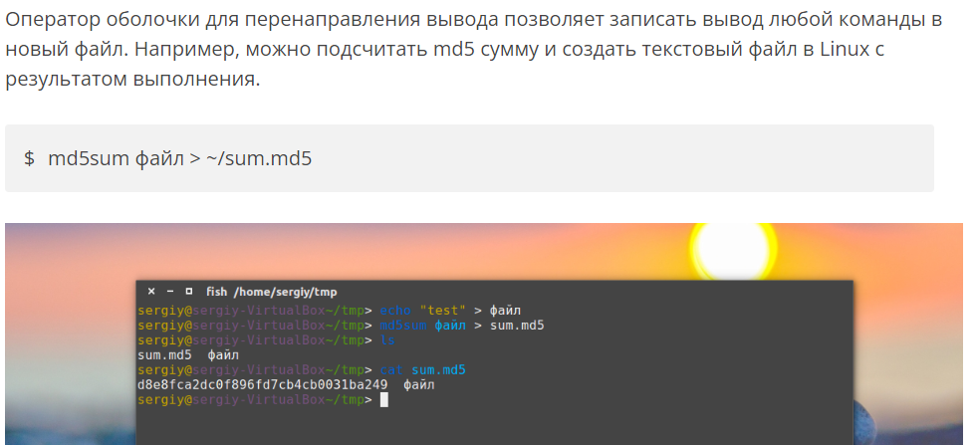The height and width of the screenshot is (445, 977).
Task: Click the paragraph starting 'Оператор оболочки'
Action: click(473, 49)
